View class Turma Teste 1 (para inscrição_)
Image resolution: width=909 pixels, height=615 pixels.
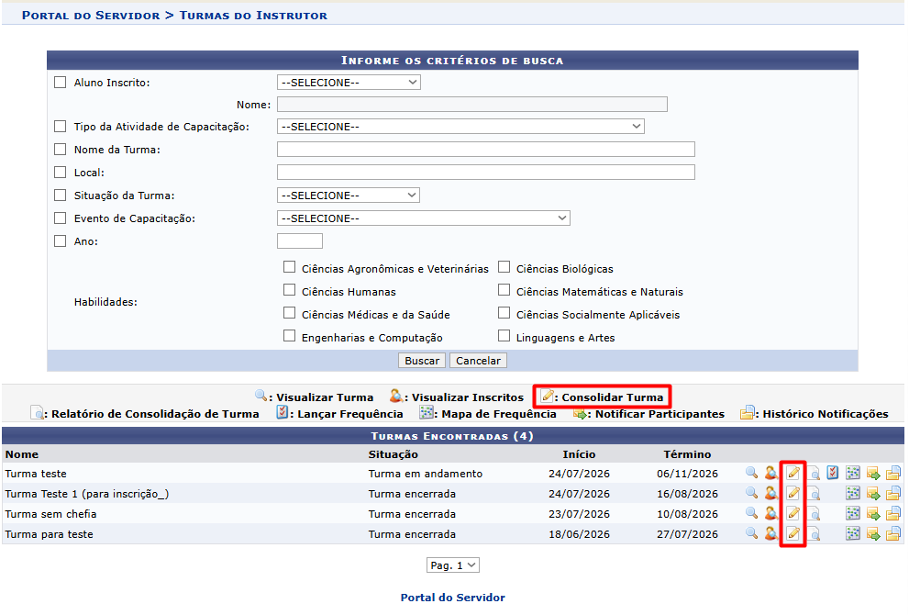tap(751, 493)
